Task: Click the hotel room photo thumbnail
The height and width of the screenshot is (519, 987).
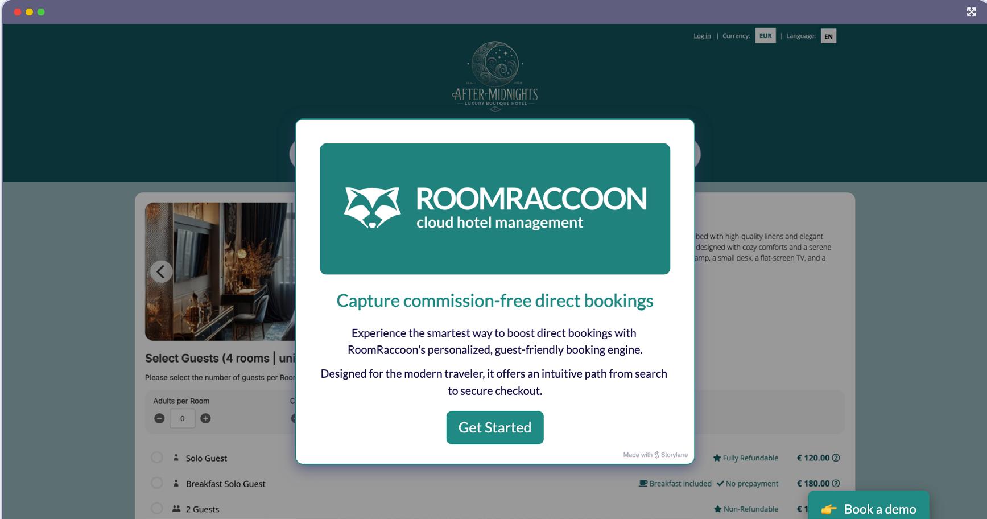Action: coord(220,271)
